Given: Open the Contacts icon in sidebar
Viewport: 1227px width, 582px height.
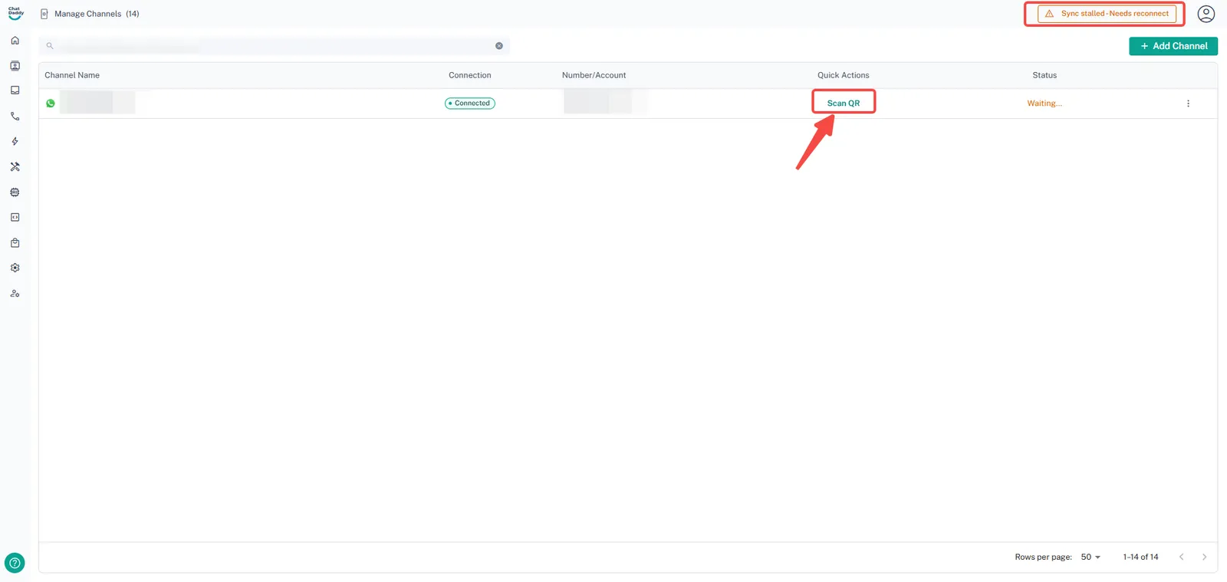Looking at the screenshot, I should click(15, 66).
